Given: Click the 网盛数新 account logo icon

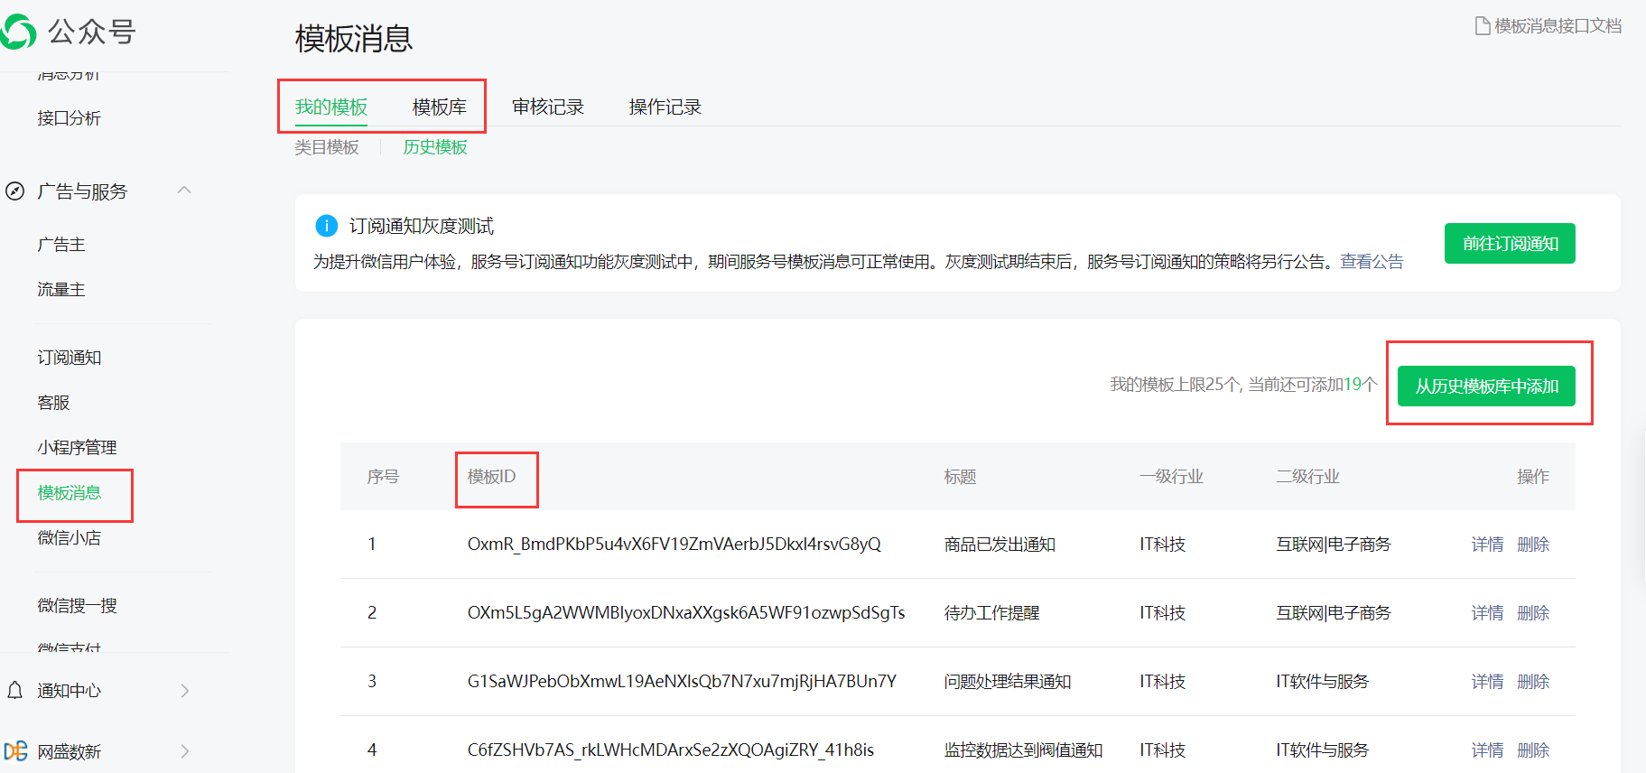Looking at the screenshot, I should point(15,751).
